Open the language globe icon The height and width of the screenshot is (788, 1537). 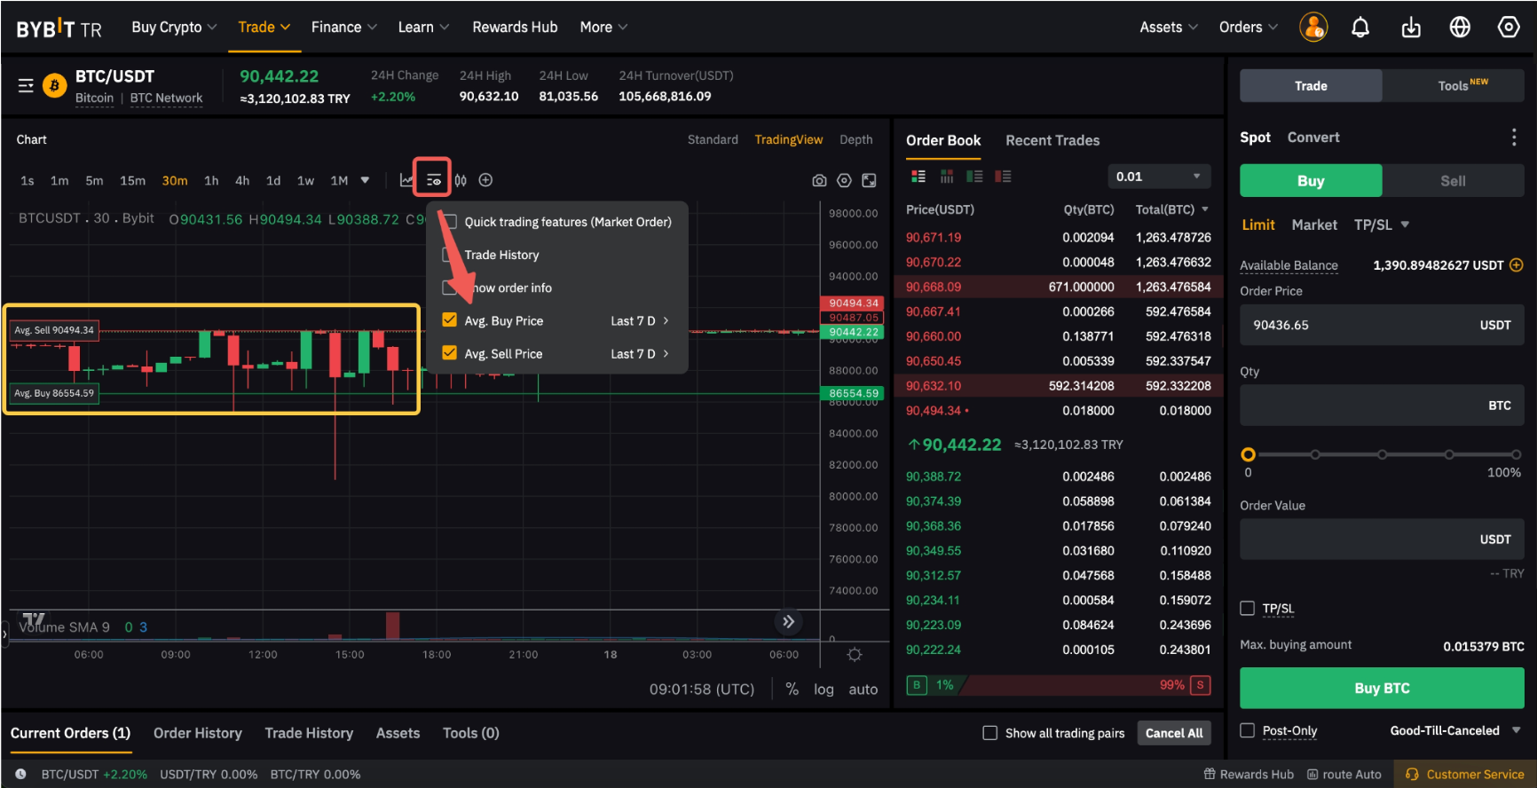pos(1459,28)
